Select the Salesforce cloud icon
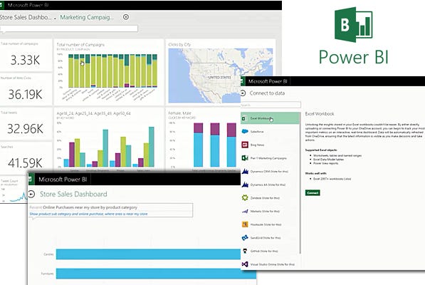 (x=245, y=132)
